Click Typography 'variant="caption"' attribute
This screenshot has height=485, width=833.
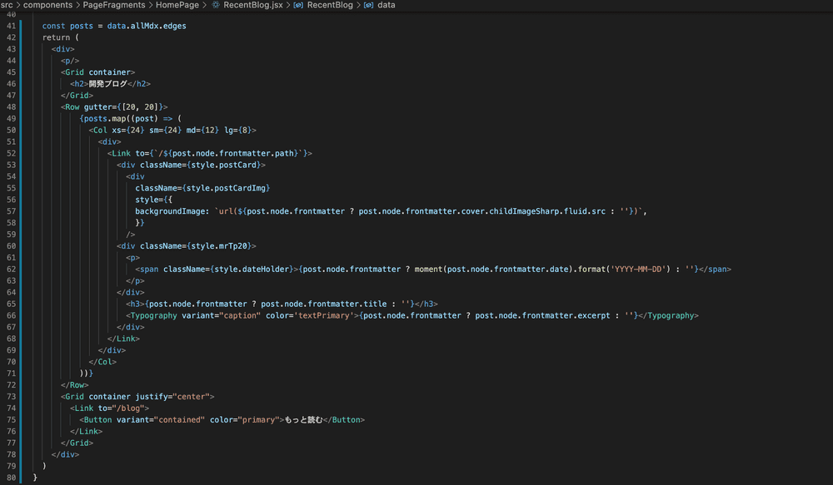(x=221, y=316)
